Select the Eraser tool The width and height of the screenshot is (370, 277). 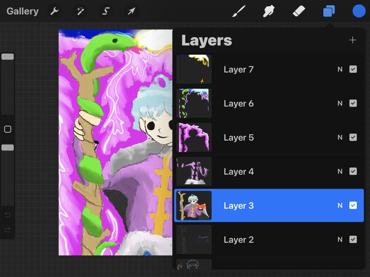[x=299, y=11]
